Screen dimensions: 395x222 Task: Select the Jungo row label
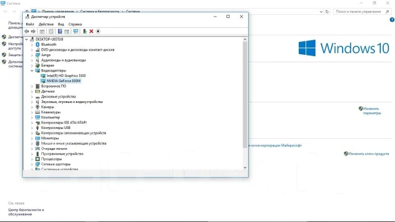pos(46,55)
